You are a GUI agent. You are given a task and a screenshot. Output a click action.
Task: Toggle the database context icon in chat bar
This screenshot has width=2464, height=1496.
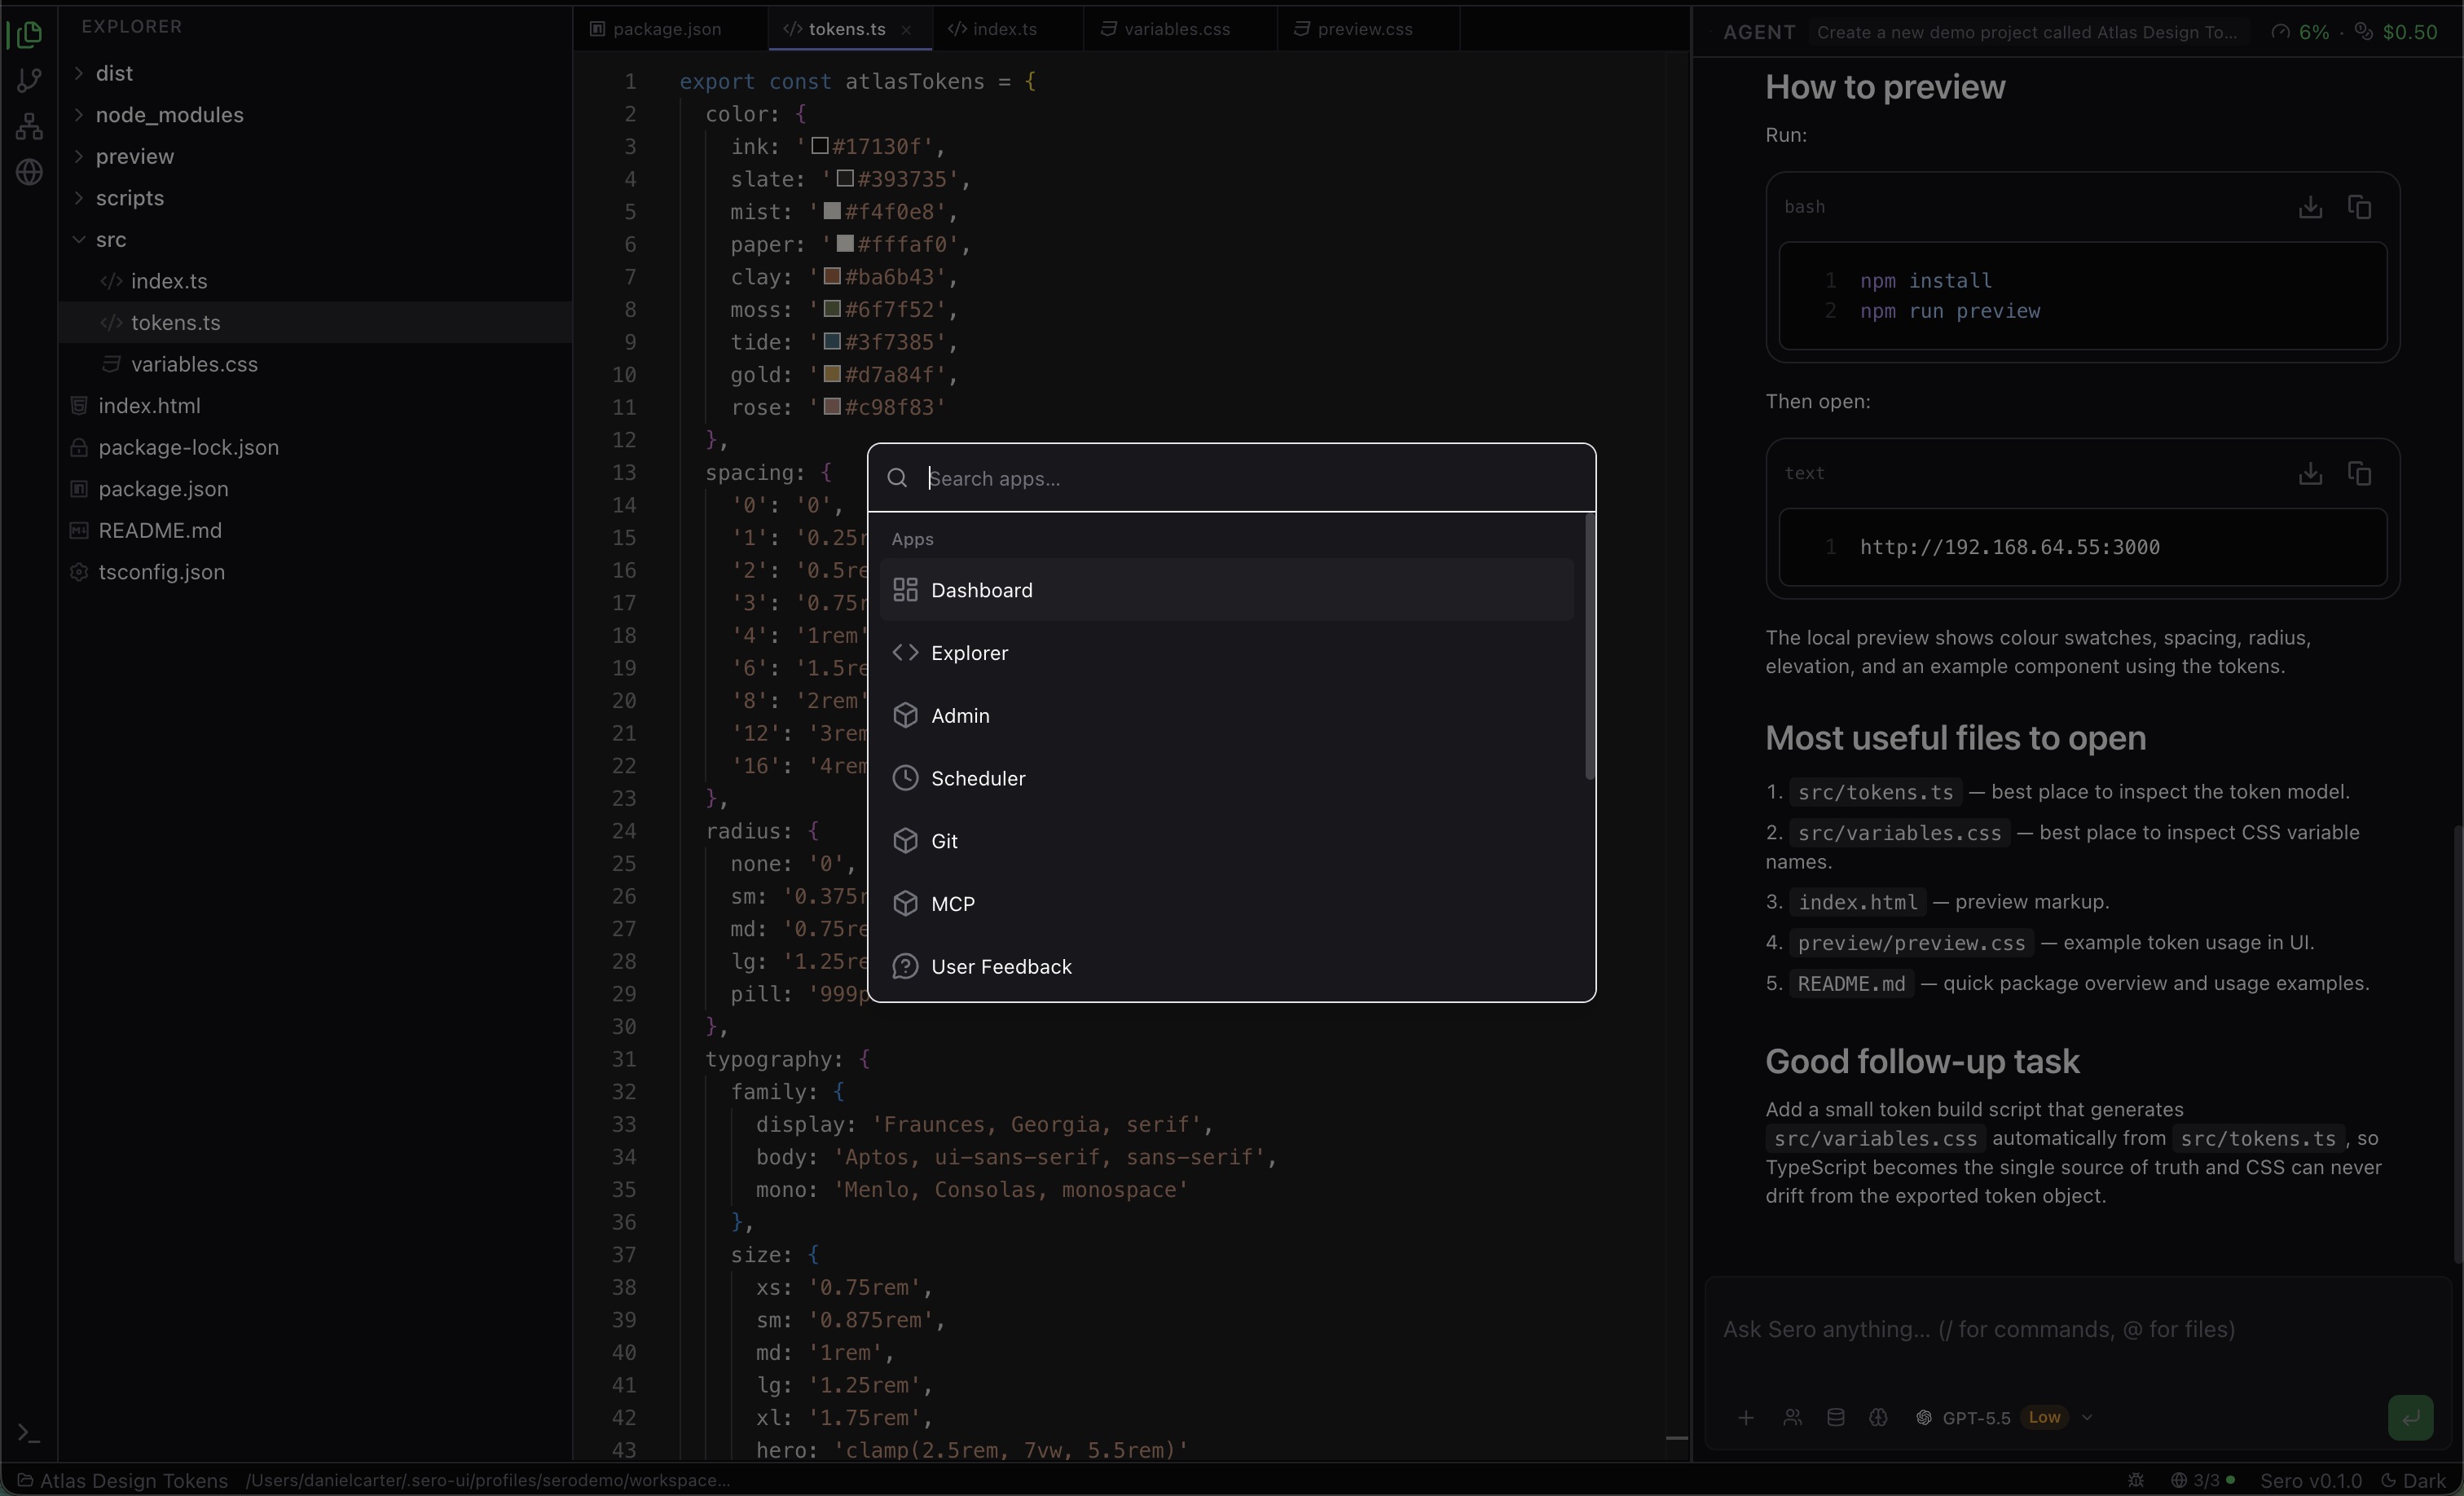pyautogui.click(x=1836, y=1418)
